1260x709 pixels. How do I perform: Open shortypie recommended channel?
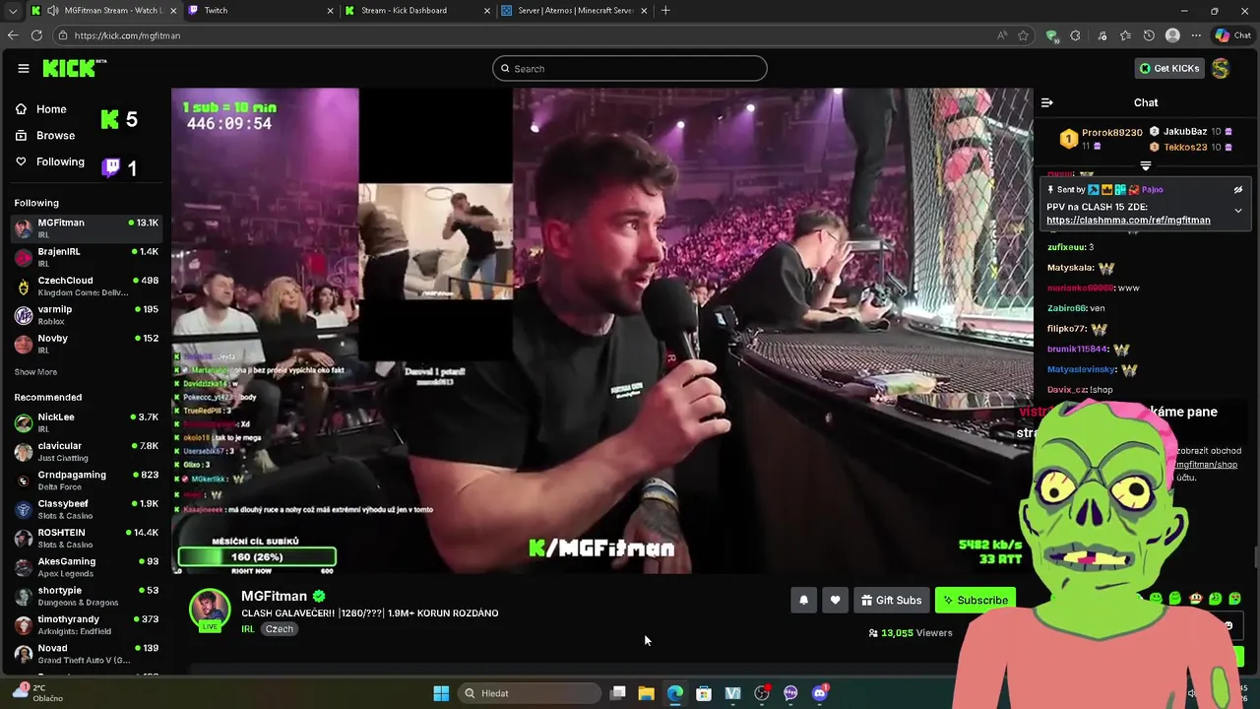(87, 596)
